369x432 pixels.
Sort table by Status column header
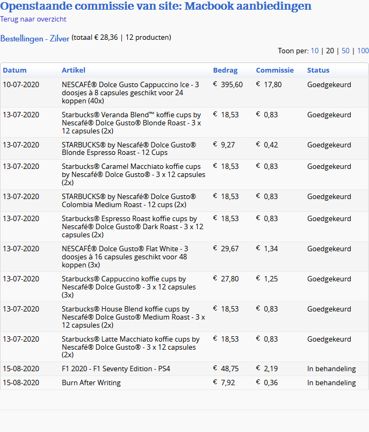click(x=319, y=70)
